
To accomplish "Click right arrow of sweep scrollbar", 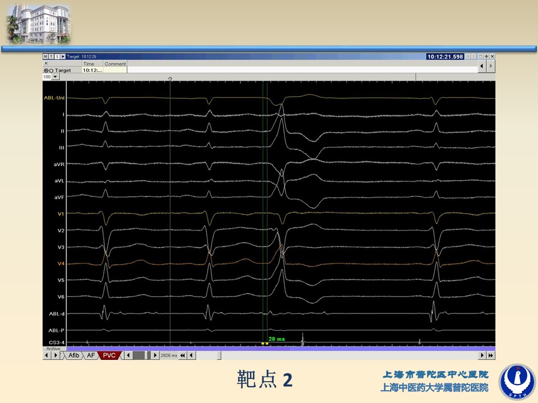I will click(155, 355).
